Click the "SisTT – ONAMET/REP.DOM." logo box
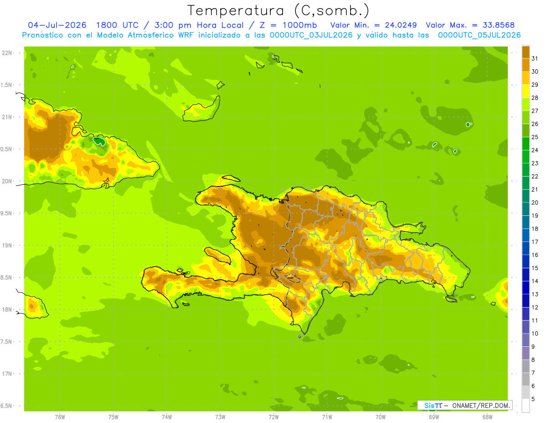This screenshot has width=547, height=423. (465, 405)
